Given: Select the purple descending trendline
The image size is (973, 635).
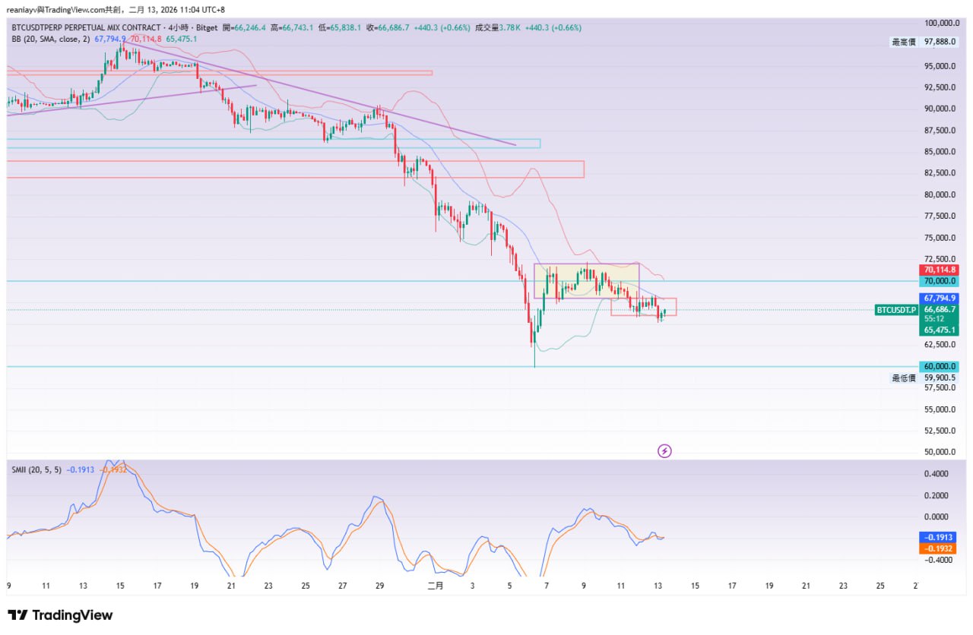Looking at the screenshot, I should 319,93.
